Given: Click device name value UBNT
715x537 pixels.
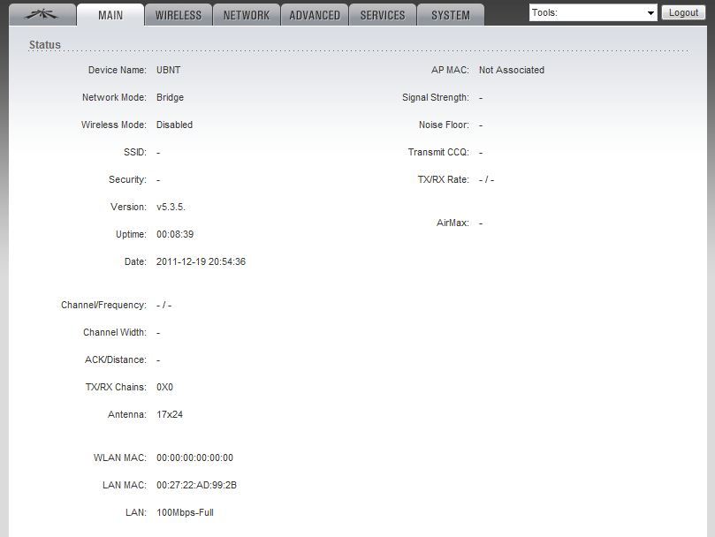Looking at the screenshot, I should point(168,70).
